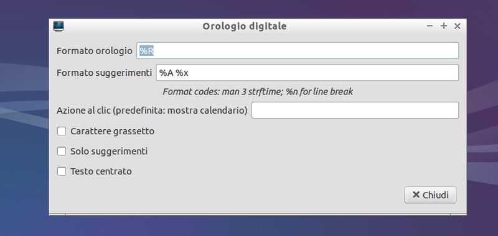
Task: Click the Formato orologio label
Action: coord(95,51)
